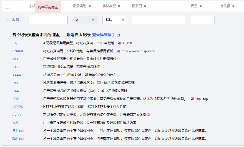The height and width of the screenshot is (147, 244).
Task: Tick the select-all checkbox in header
Action: [7, 6]
